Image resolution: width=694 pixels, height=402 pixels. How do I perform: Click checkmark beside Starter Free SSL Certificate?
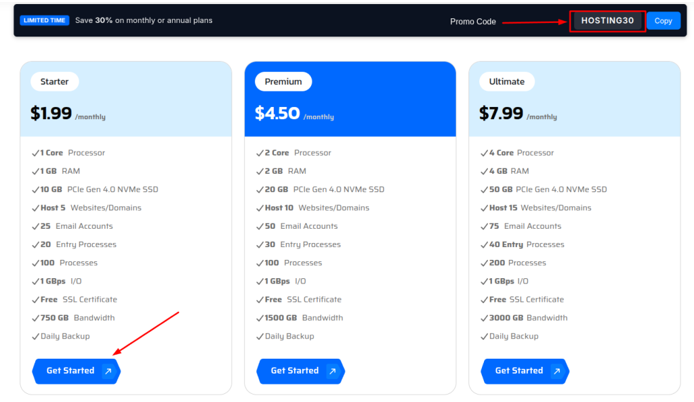click(x=35, y=300)
